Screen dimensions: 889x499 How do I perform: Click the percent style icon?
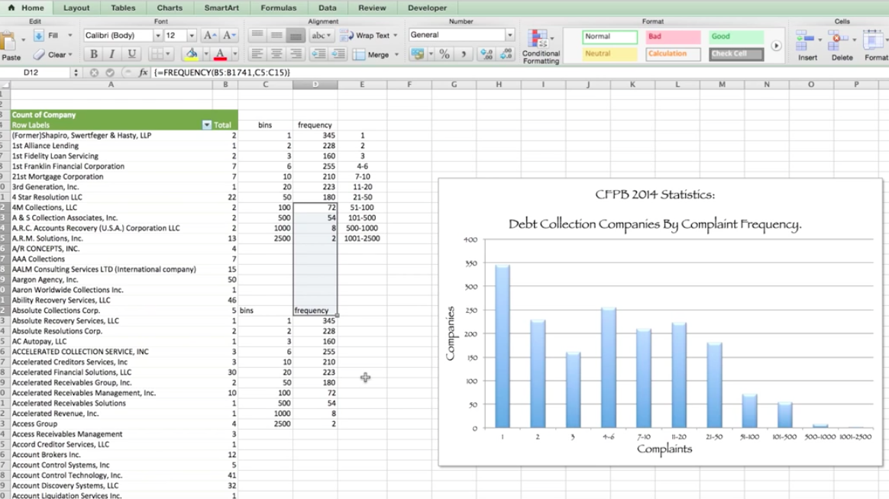tap(444, 55)
